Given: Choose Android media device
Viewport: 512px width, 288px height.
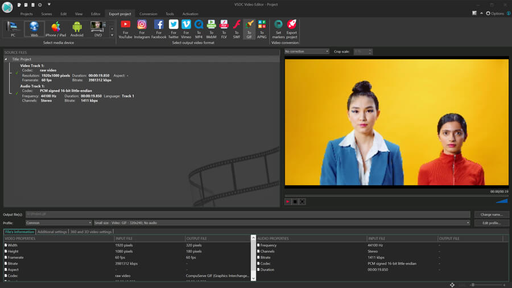Looking at the screenshot, I should (x=77, y=28).
